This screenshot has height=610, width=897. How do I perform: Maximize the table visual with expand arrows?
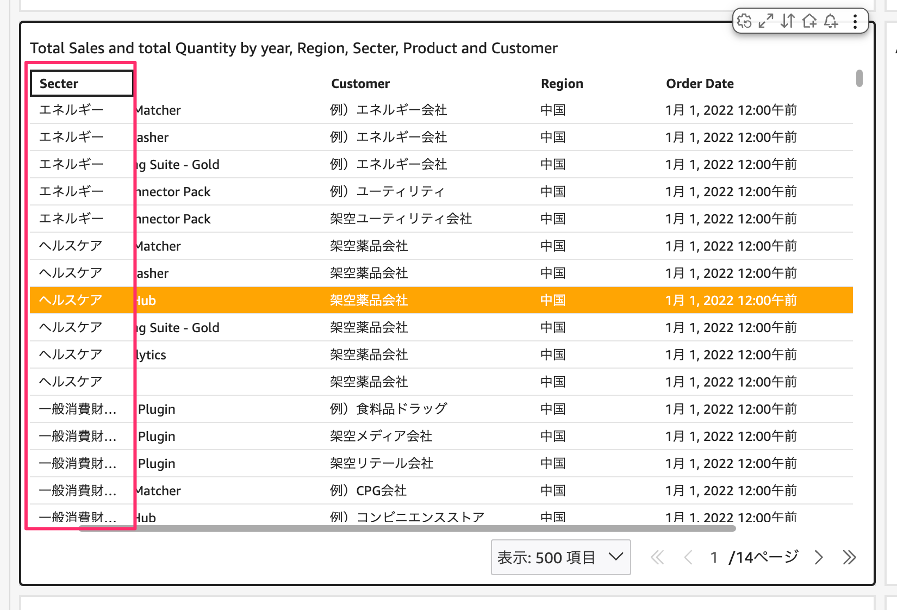click(x=766, y=21)
